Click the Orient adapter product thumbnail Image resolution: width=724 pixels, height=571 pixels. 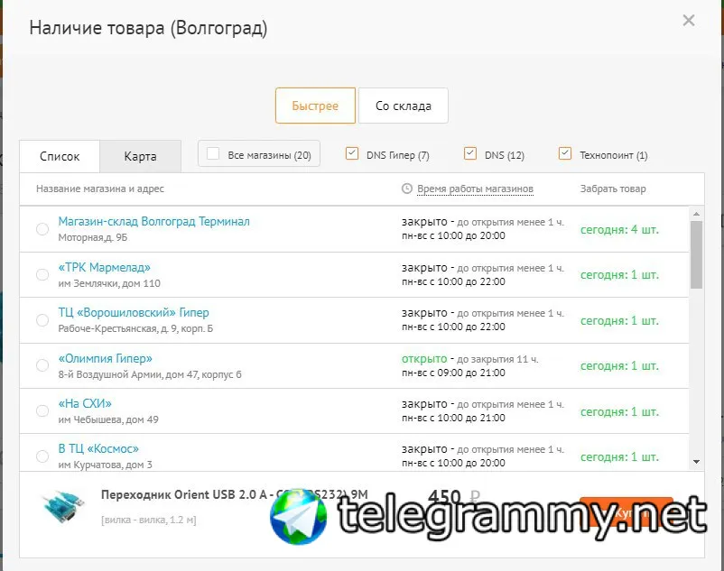63,506
